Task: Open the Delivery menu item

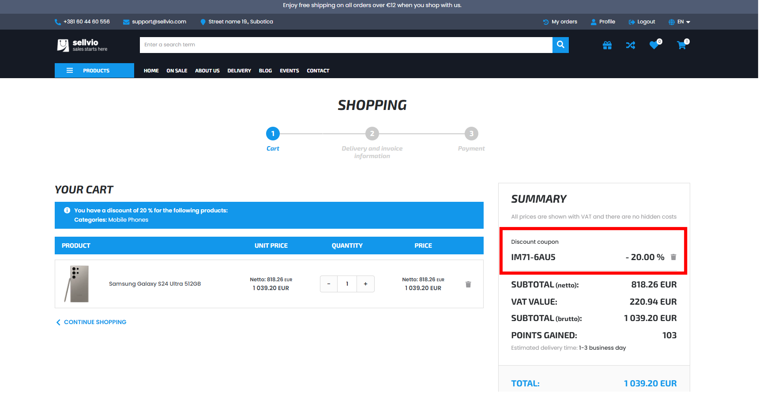Action: 239,71
